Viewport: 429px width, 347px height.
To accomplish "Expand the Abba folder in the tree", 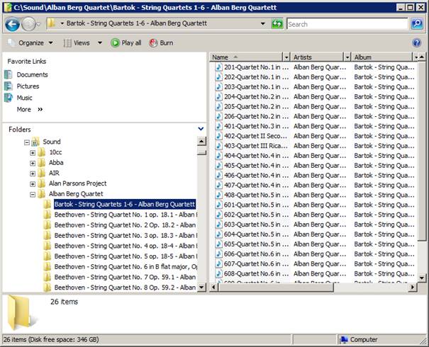I will tap(33, 163).
